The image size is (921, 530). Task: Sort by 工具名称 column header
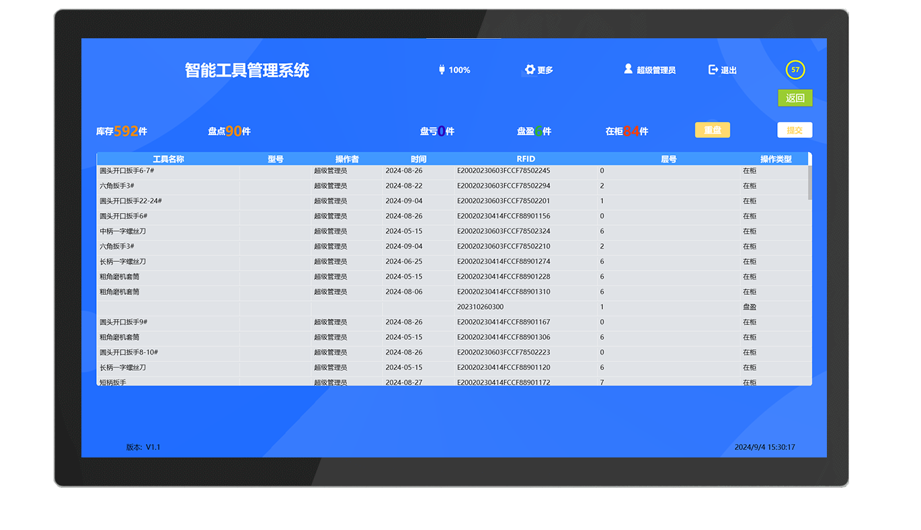pos(168,159)
